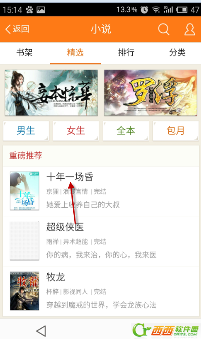Open the 全本 category button
The width and height of the screenshot is (201, 339).
(126, 131)
